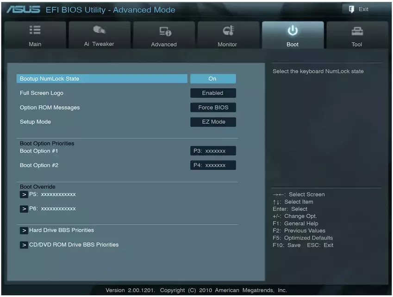This screenshot has height=297, width=393.
Task: Switch to the Tool tab
Action: (x=357, y=35)
